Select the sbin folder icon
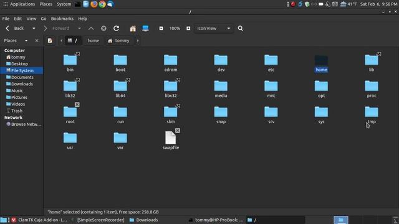399x224 pixels. pyautogui.click(x=170, y=112)
